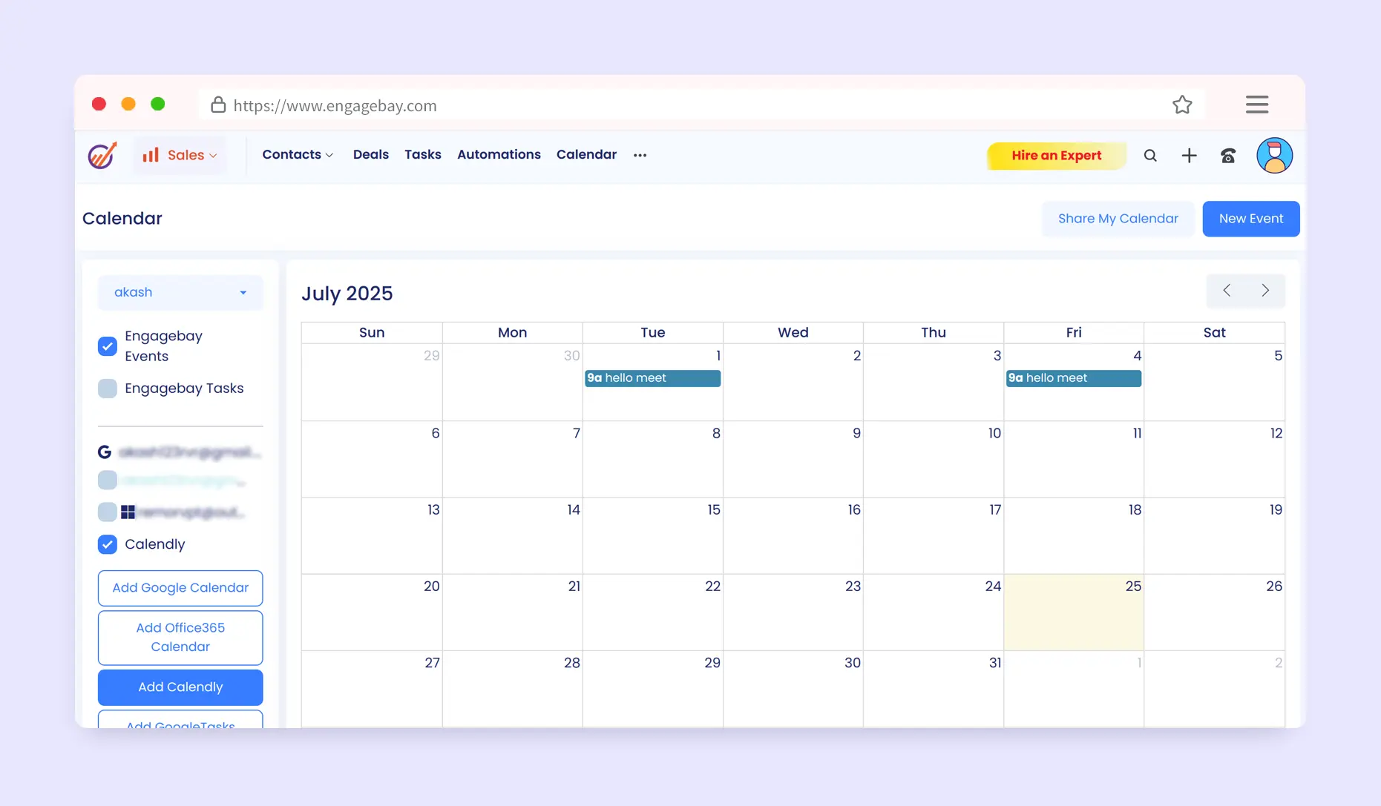Bookmark page with star icon

click(x=1182, y=105)
